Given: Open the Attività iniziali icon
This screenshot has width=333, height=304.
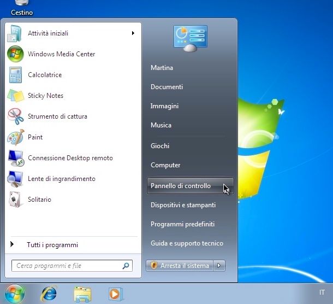Looking at the screenshot, I should coord(14,33).
